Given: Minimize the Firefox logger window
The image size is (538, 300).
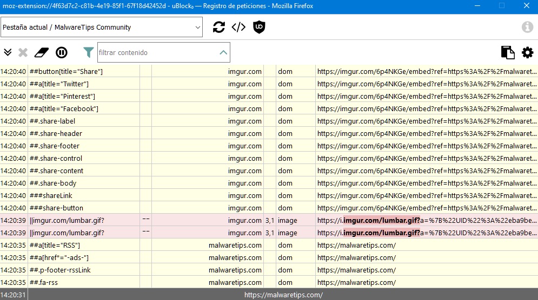Looking at the screenshot, I should click(x=477, y=6).
